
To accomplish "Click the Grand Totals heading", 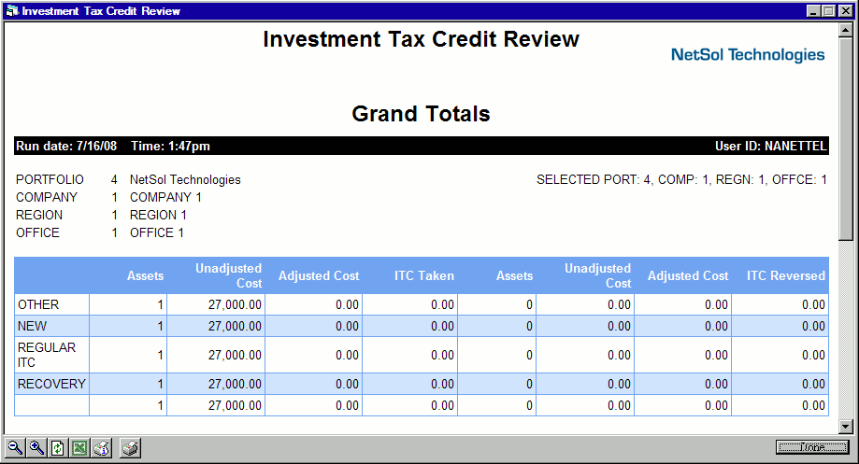I will 421,114.
